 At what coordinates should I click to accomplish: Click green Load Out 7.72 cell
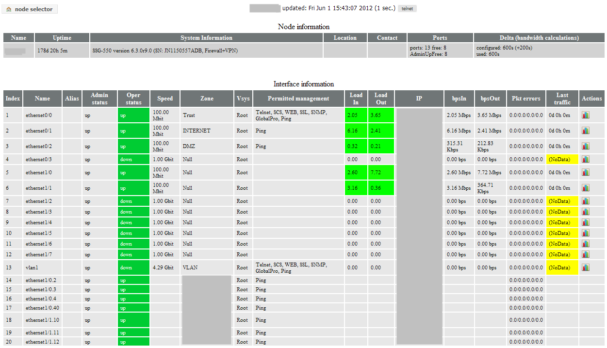[x=381, y=172]
